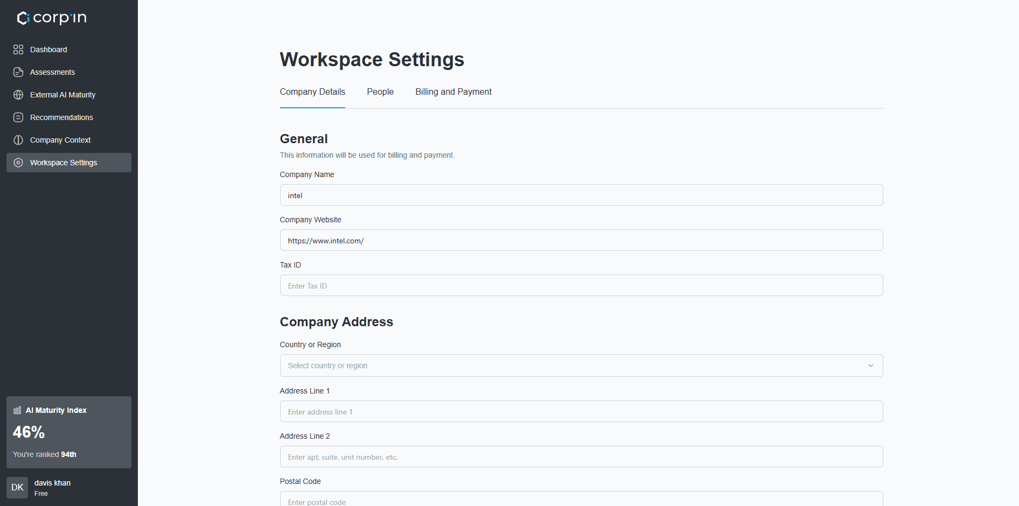
Task: Click the Recommendations list icon
Action: coord(18,117)
